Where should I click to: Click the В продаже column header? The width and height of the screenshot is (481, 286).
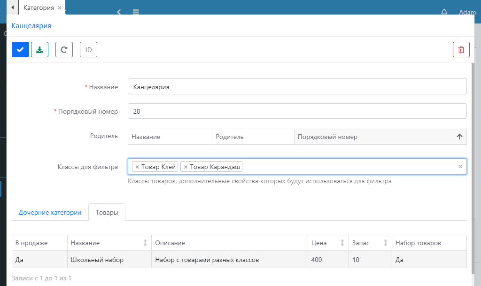click(39, 243)
